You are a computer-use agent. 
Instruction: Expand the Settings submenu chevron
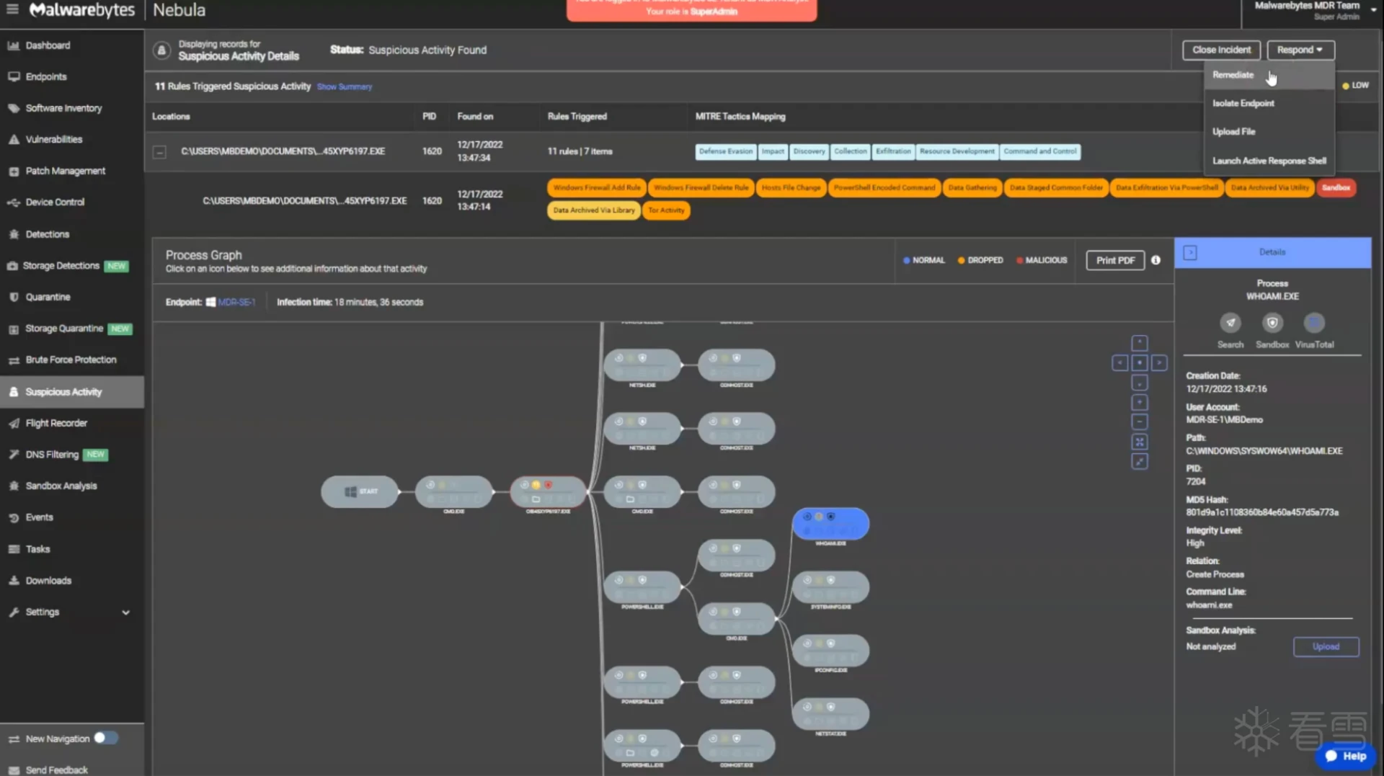(126, 612)
